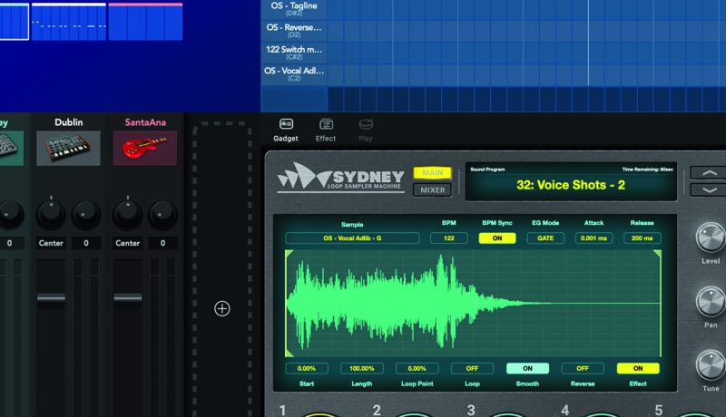Click the SantaAna volume fader handle
Viewport: 726px width, 417px height.
point(128,297)
